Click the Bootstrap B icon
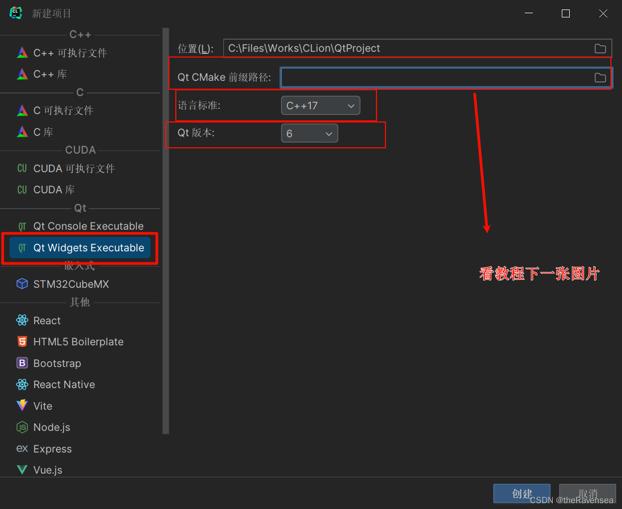The height and width of the screenshot is (509, 622). [22, 363]
